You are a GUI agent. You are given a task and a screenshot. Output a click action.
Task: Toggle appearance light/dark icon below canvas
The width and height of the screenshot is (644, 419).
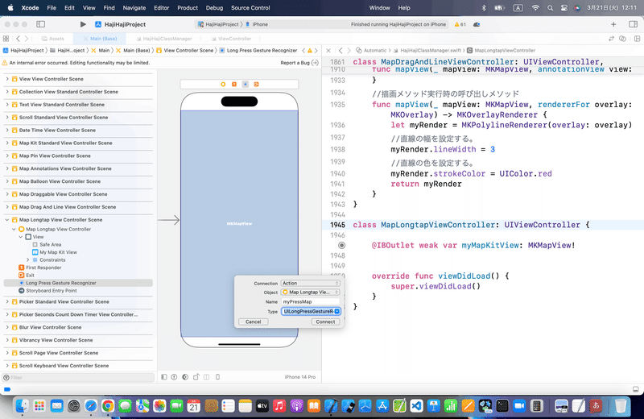185,376
